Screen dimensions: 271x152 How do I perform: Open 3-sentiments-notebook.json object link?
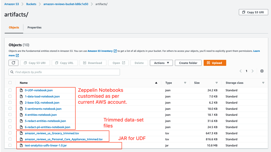43,109
